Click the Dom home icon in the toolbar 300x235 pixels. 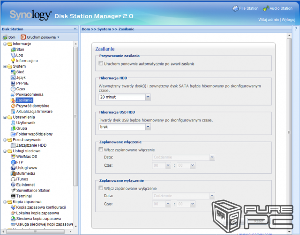pyautogui.click(x=5, y=37)
